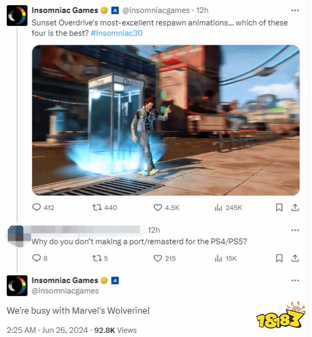Play the Sunset Overdrive respawn video

pos(166,120)
